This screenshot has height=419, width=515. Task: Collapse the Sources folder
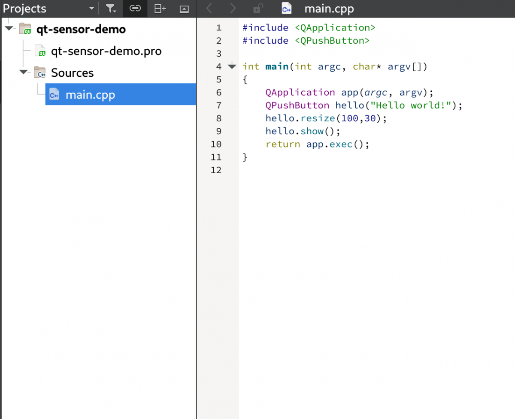(23, 72)
